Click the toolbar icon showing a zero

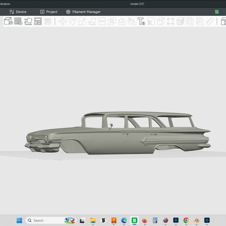190,21
